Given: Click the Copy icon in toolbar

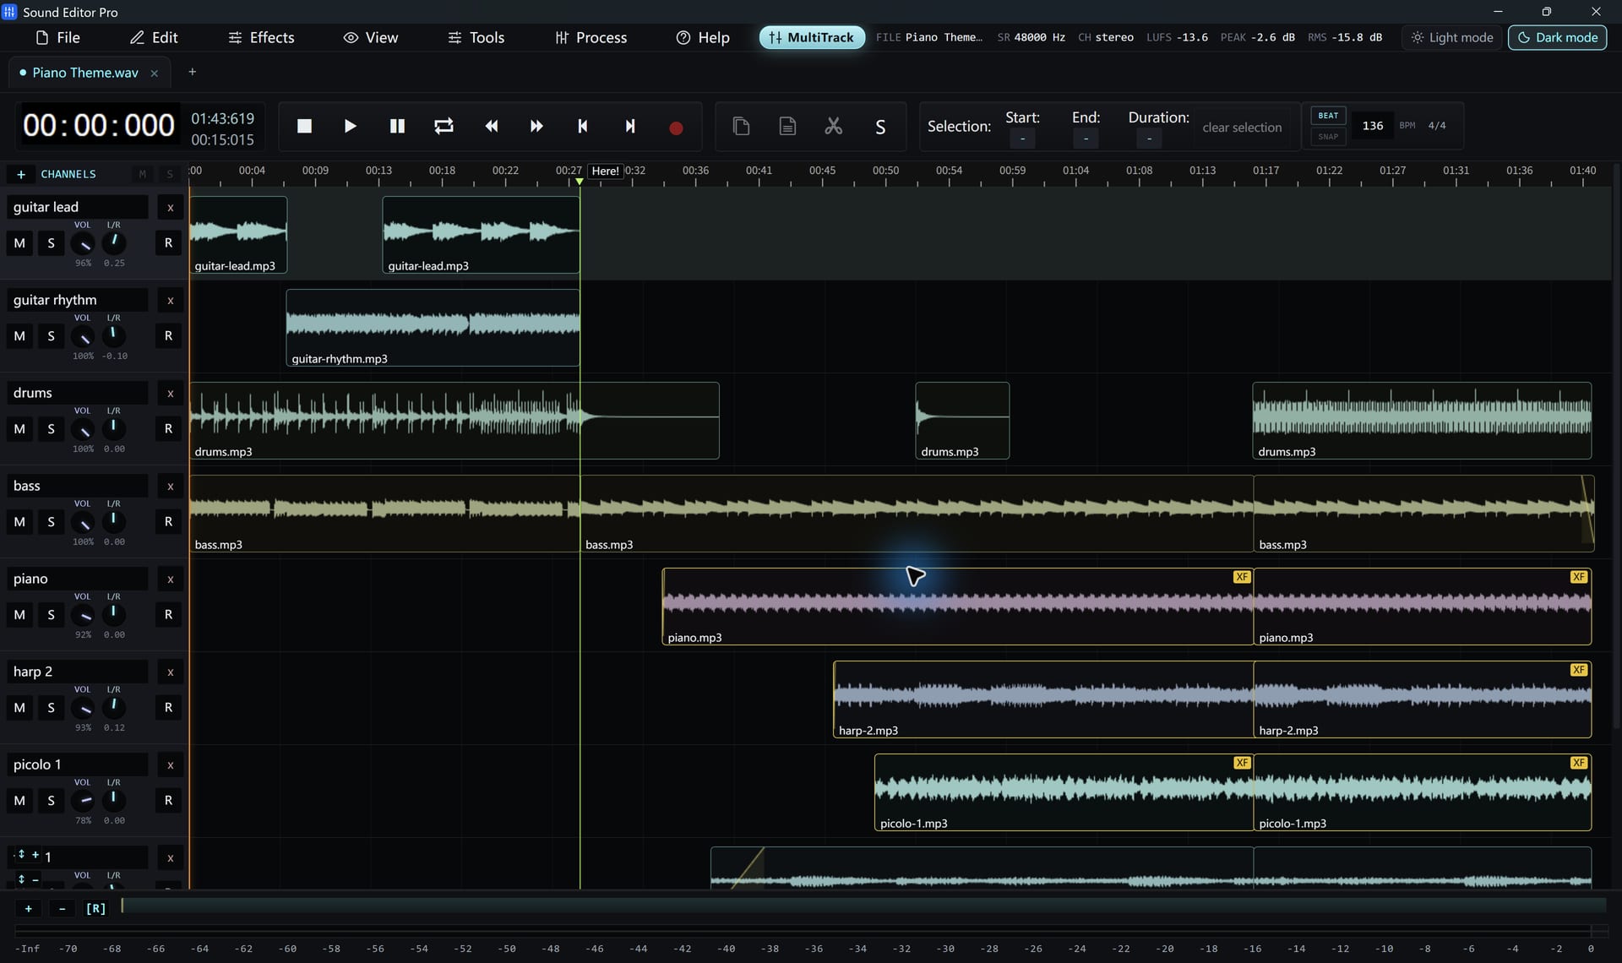Looking at the screenshot, I should 741,127.
